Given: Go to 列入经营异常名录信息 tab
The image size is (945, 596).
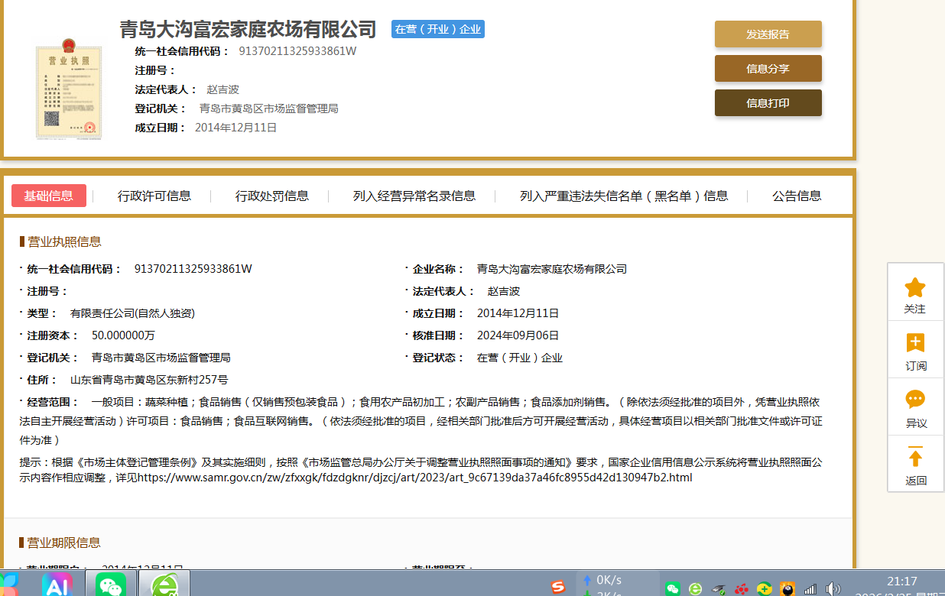Looking at the screenshot, I should tap(414, 196).
